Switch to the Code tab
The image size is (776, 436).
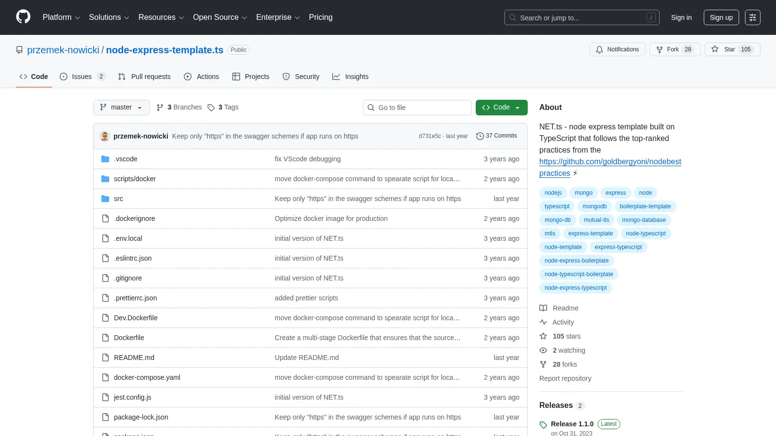[x=34, y=77]
